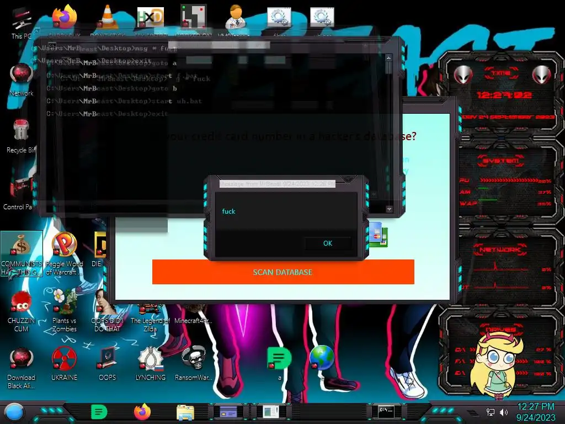The width and height of the screenshot is (565, 424).
Task: Click the orange SCAN DATABASE button
Action: (x=283, y=272)
